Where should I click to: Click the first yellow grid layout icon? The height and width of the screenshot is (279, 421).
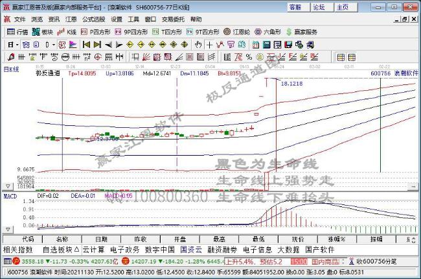(341, 57)
